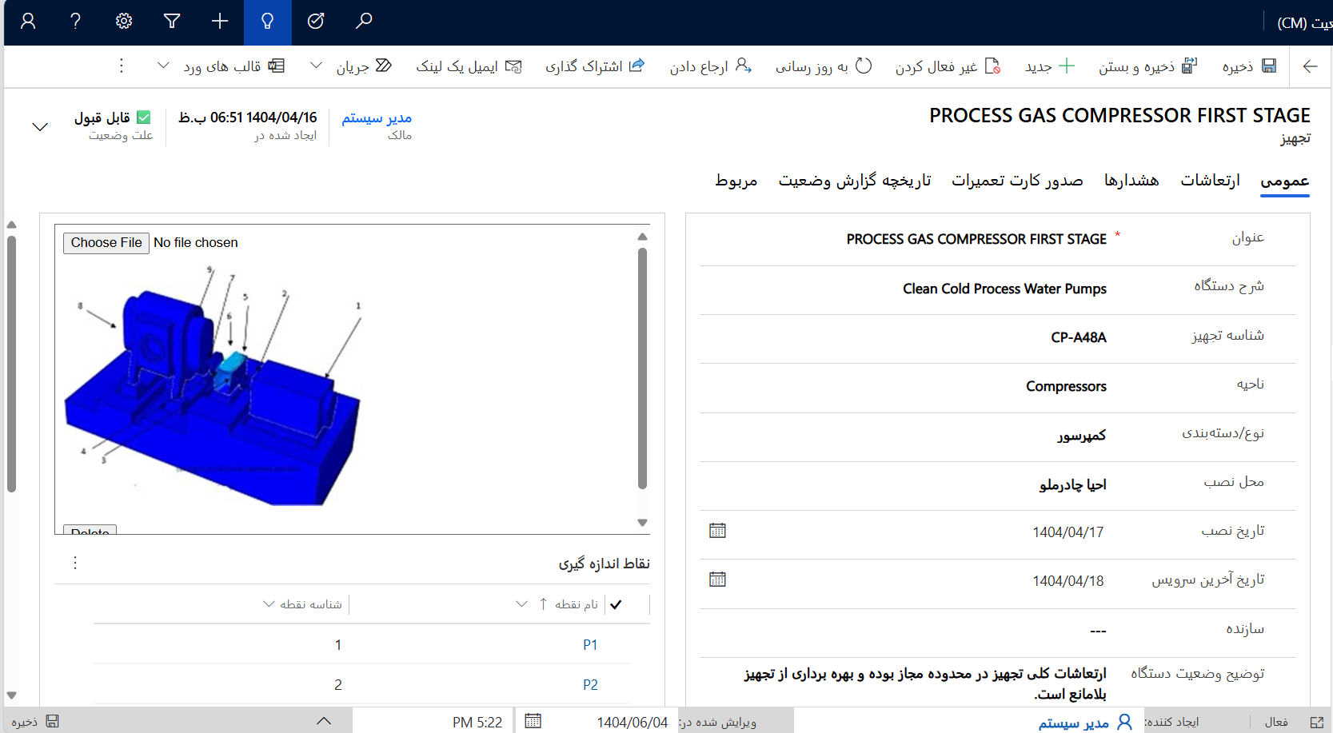This screenshot has height=733, width=1333.
Task: Open the advanced find filter icon
Action: [x=172, y=22]
